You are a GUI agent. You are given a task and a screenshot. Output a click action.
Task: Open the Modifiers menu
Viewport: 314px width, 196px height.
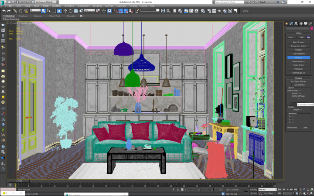tap(56, 6)
